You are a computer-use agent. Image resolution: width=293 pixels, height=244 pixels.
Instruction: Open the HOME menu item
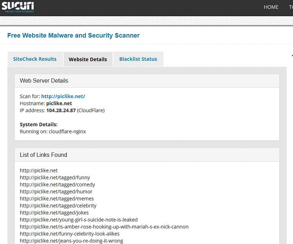[271, 7]
